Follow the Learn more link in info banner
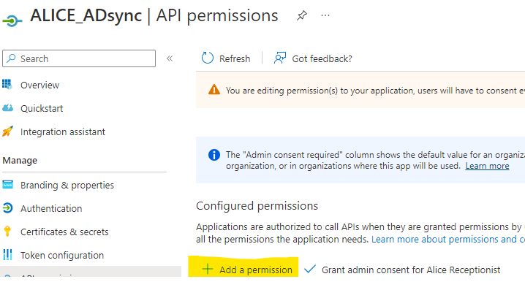This screenshot has height=290, width=525. point(487,166)
